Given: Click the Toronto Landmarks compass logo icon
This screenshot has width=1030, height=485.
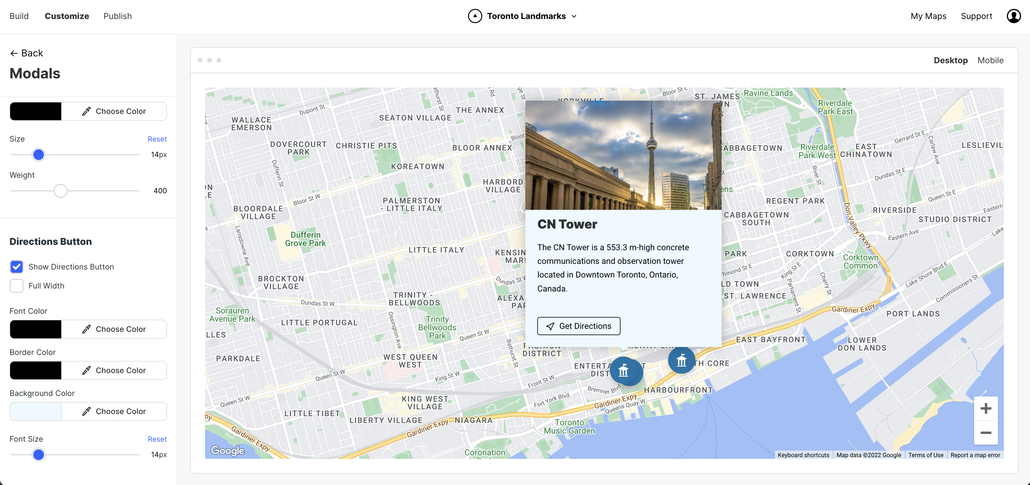Looking at the screenshot, I should 475,16.
